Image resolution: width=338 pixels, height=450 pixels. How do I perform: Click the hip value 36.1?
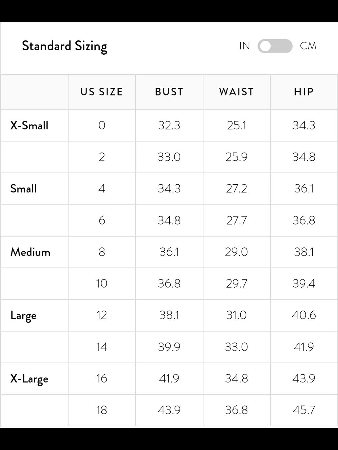304,189
